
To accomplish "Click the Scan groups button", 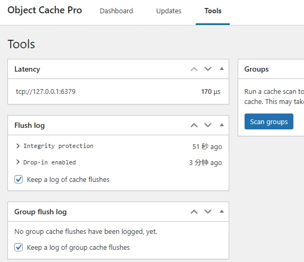I will pos(268,121).
